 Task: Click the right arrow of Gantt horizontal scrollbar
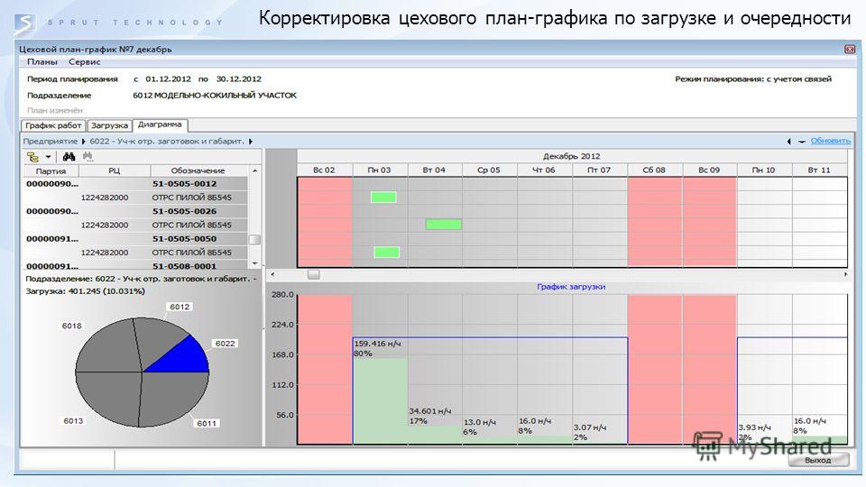[x=845, y=274]
